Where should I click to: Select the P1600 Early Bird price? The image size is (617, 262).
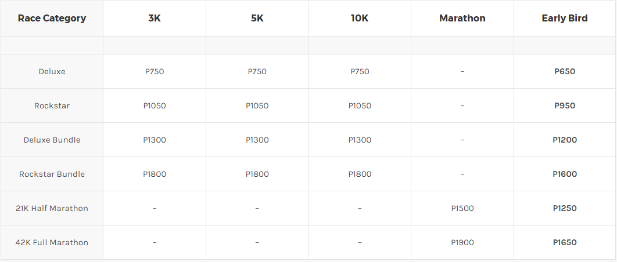(565, 174)
